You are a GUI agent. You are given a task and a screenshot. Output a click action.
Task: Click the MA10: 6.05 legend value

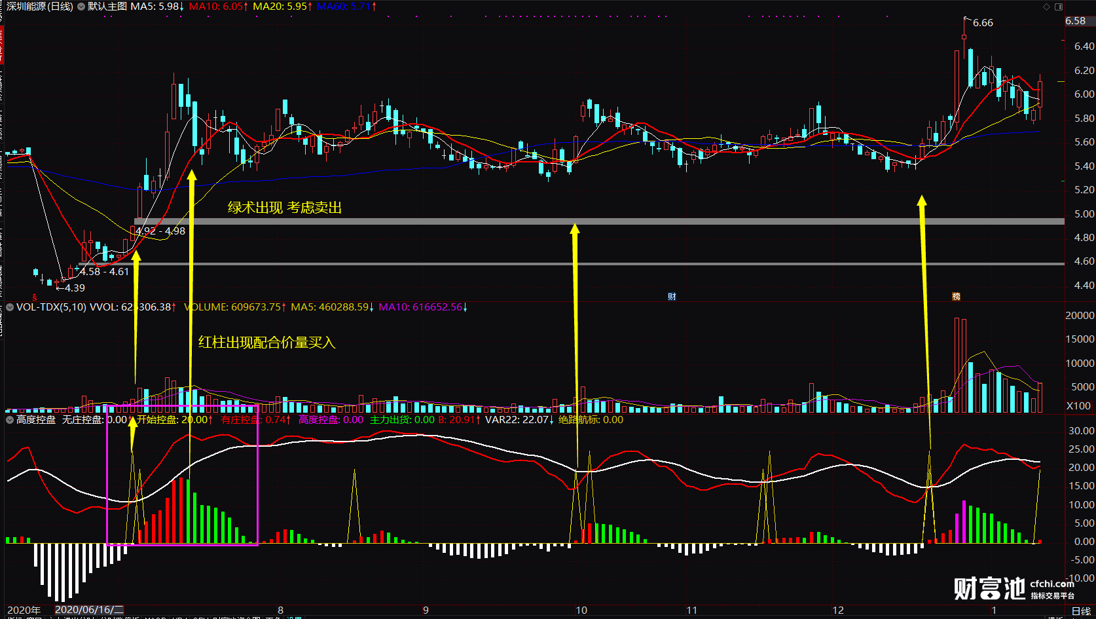click(219, 7)
